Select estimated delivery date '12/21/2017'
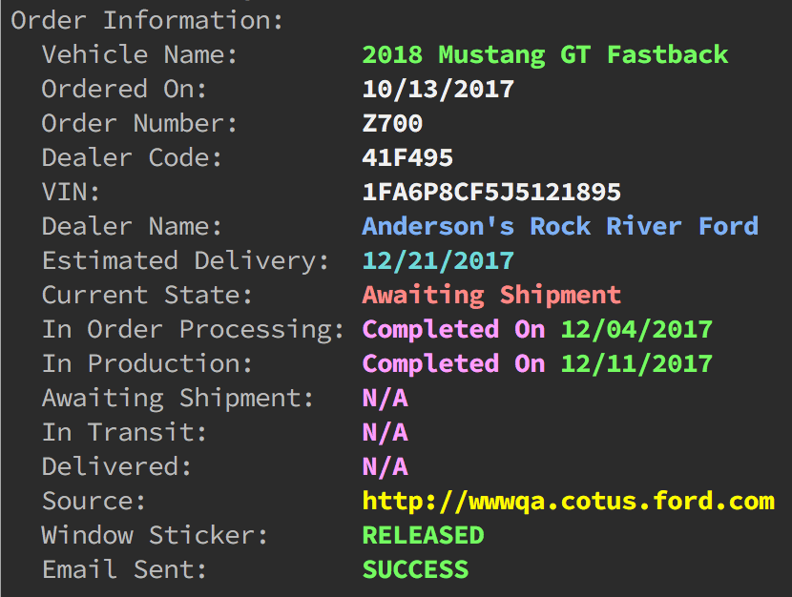 click(x=438, y=261)
